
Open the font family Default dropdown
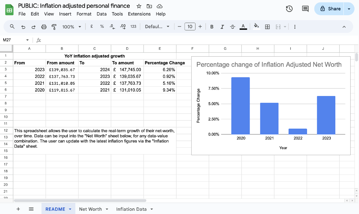coord(157,27)
